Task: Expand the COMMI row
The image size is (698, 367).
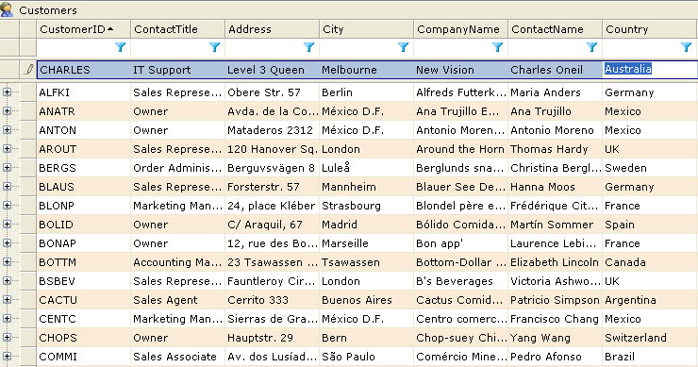Action: pyautogui.click(x=7, y=356)
